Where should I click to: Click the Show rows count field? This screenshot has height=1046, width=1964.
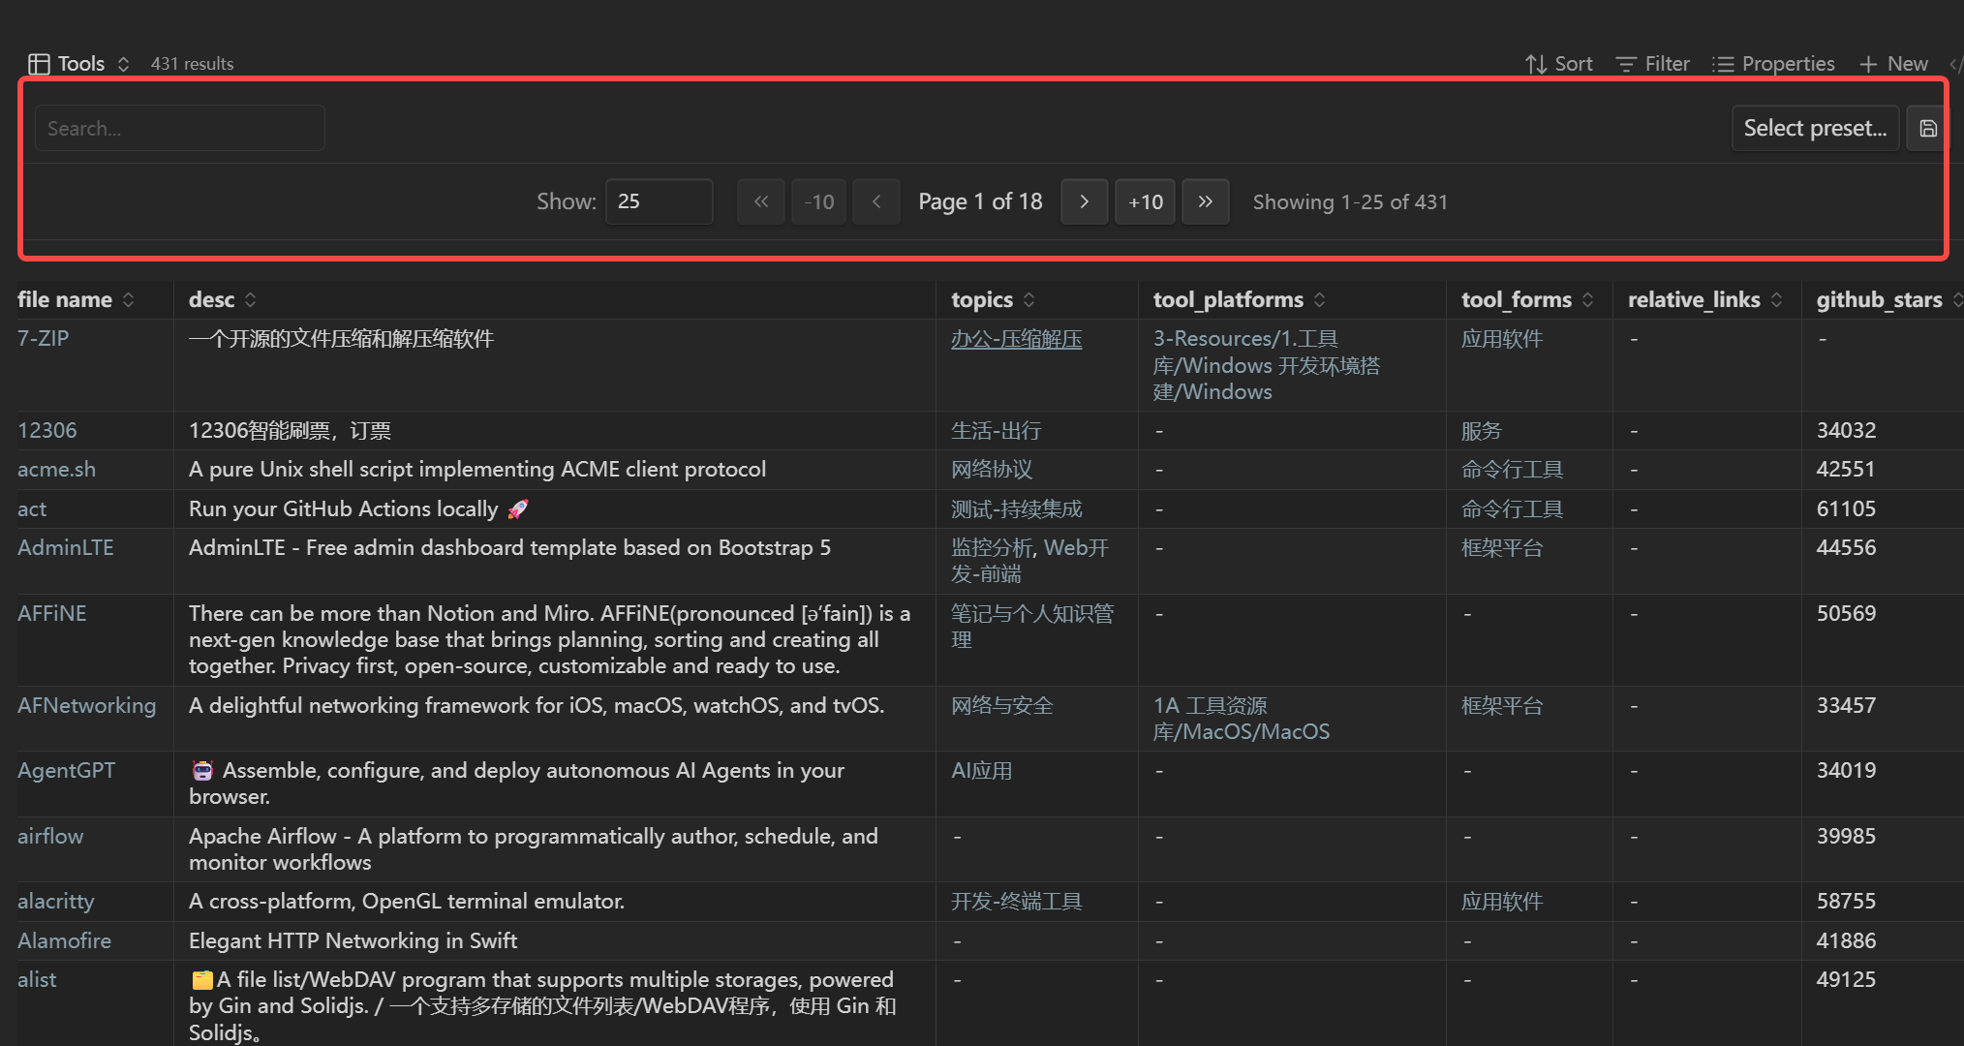[659, 201]
